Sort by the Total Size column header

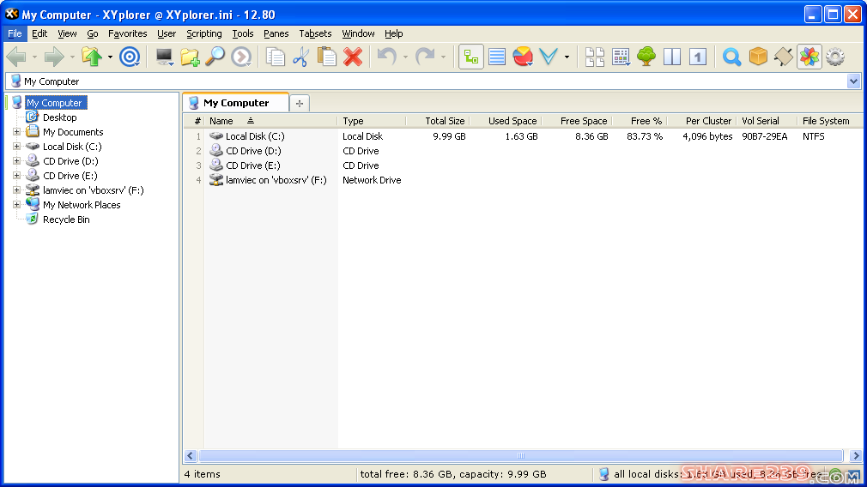tap(438, 121)
